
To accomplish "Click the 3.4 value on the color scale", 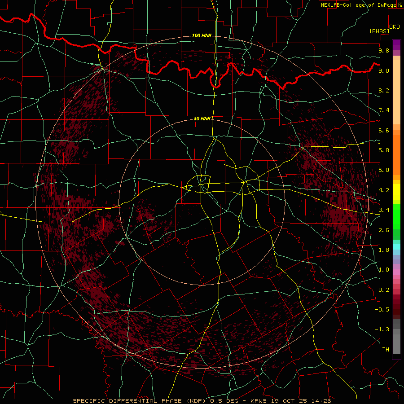I will click(384, 210).
